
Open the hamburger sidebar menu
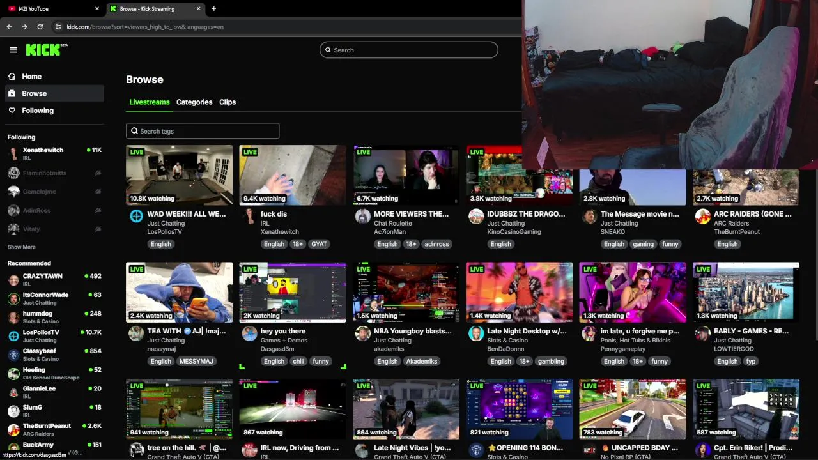click(13, 50)
